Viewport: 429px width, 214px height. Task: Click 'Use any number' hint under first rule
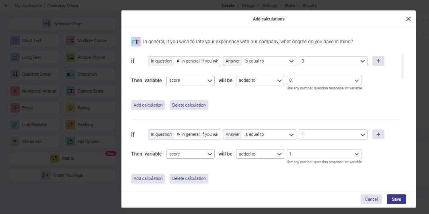324,88
